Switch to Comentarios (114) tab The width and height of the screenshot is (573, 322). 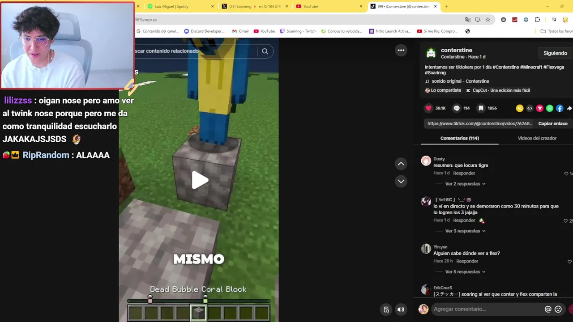coord(459,138)
